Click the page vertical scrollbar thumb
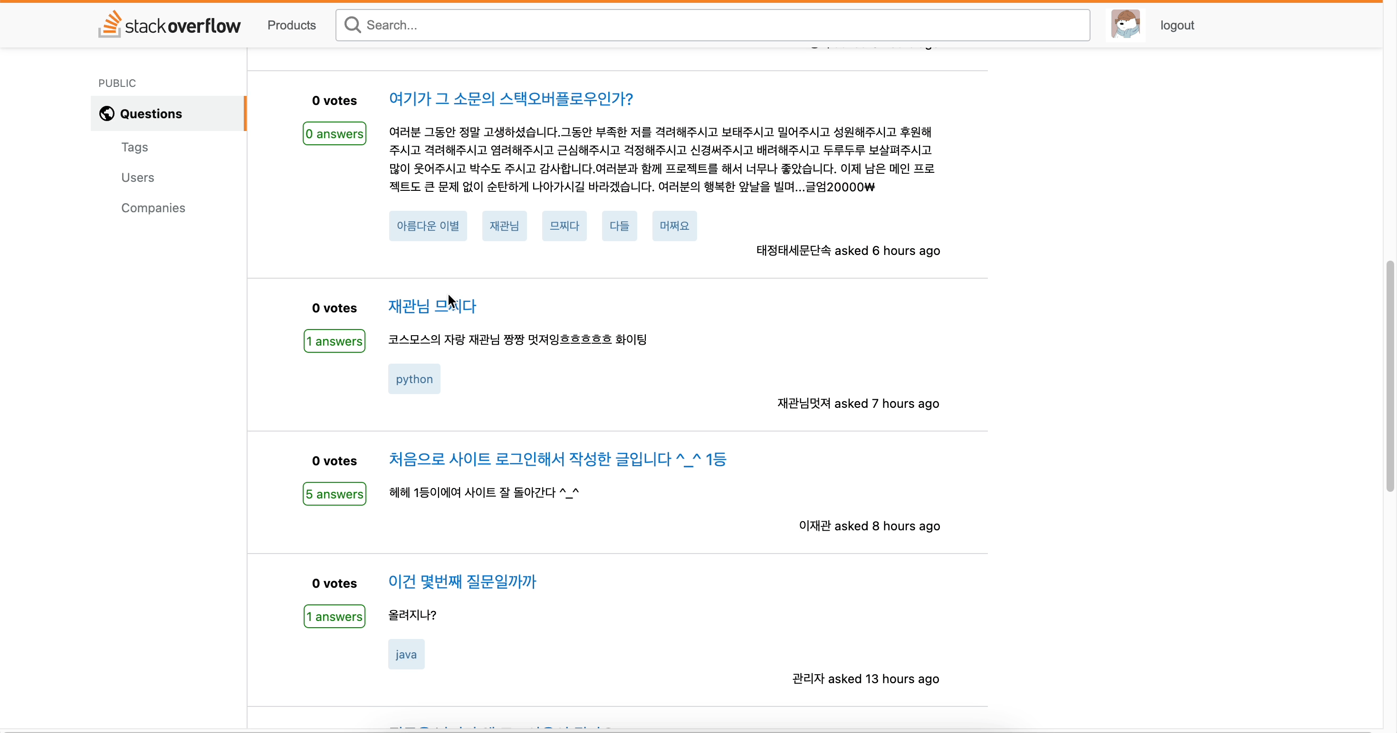This screenshot has height=733, width=1397. coord(1390,376)
